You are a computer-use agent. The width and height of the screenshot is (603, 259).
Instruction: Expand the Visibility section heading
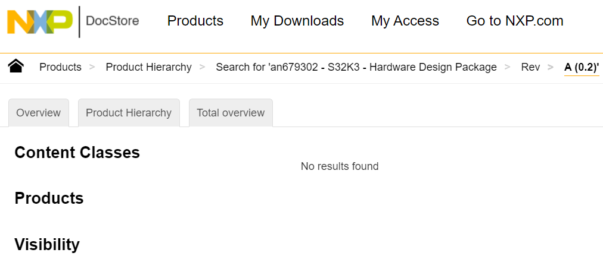(47, 245)
